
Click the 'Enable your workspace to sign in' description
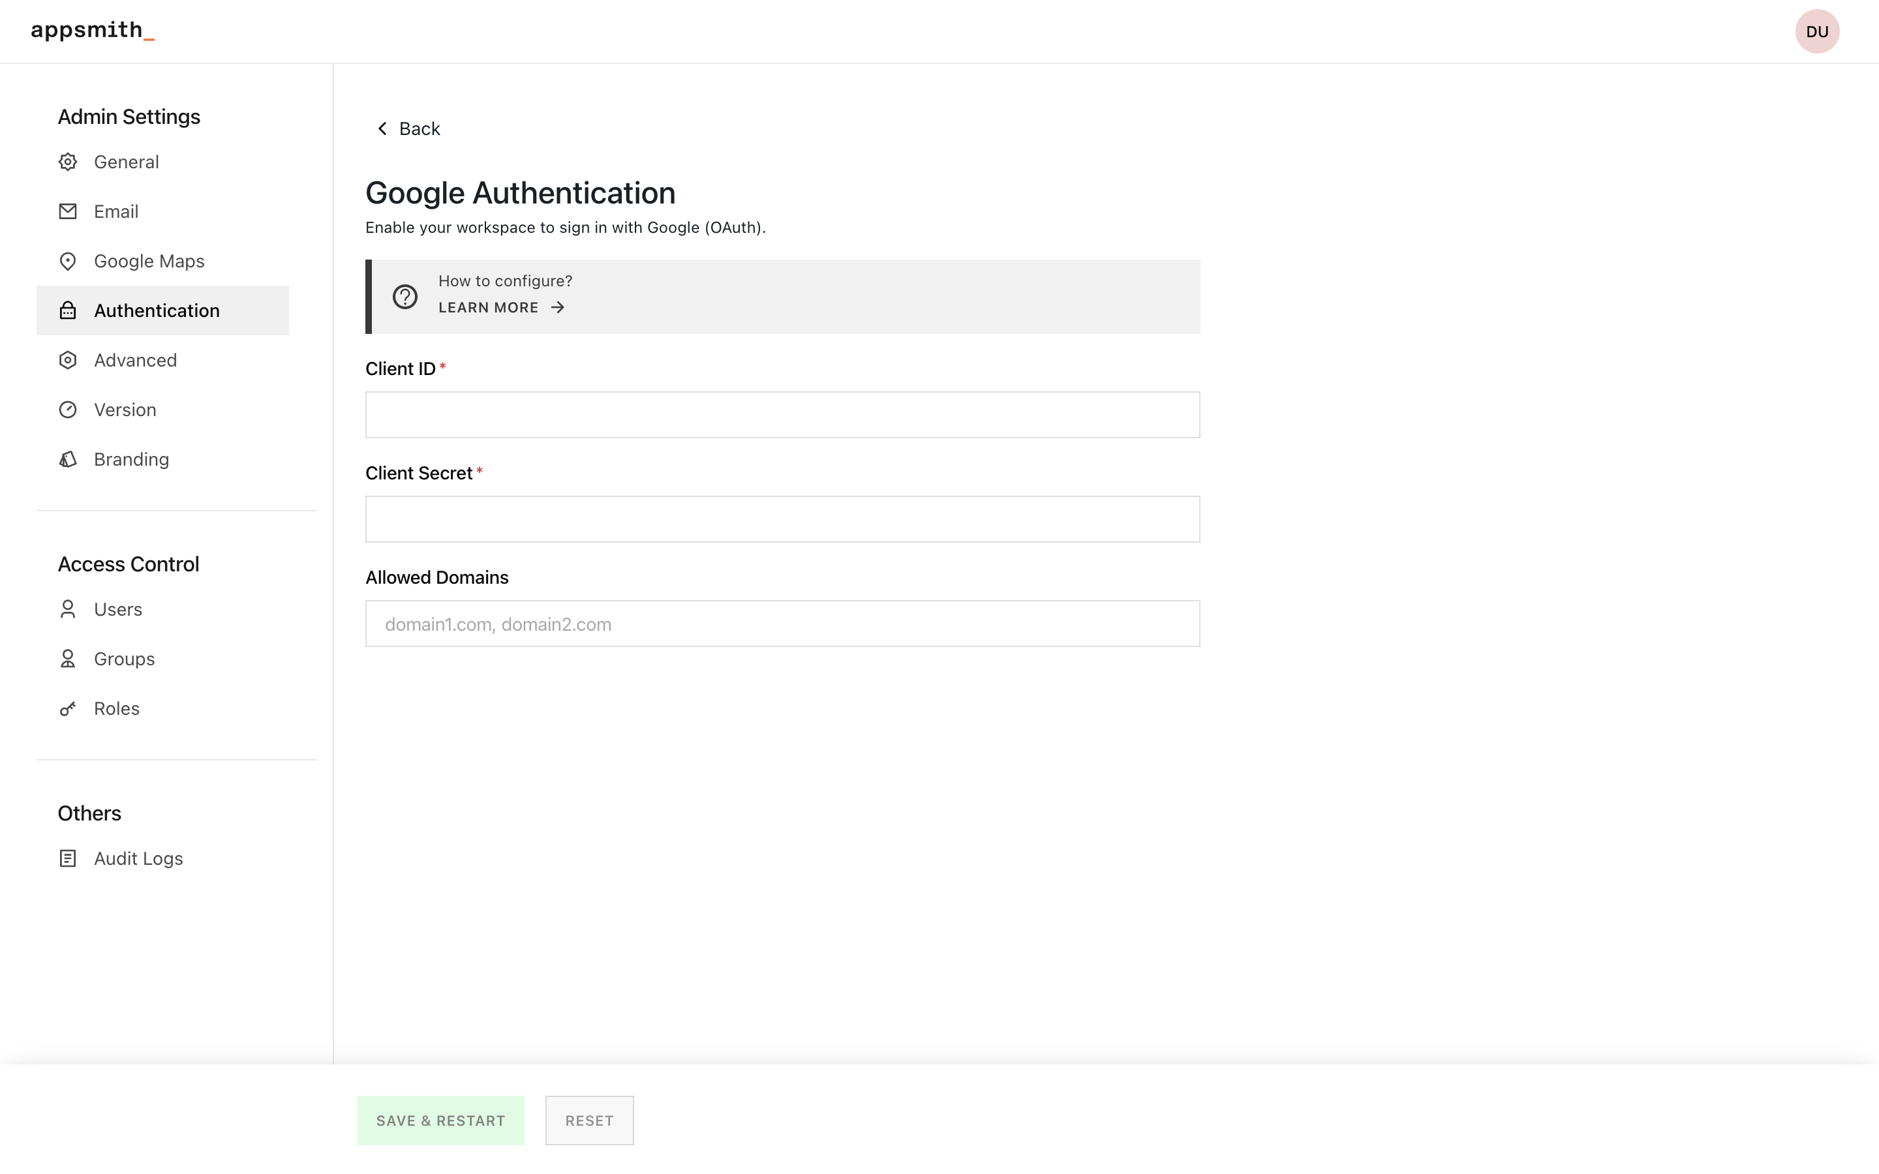(x=565, y=228)
